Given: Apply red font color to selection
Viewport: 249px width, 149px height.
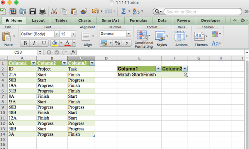Looking at the screenshot, I should [x=67, y=43].
